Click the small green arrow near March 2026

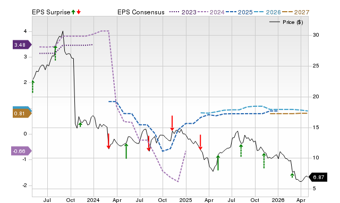click(x=292, y=175)
